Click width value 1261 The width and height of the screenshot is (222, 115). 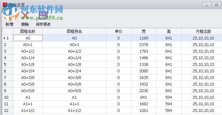tap(144, 111)
